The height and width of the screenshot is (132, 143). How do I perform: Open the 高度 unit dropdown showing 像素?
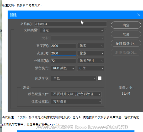(x=91, y=53)
